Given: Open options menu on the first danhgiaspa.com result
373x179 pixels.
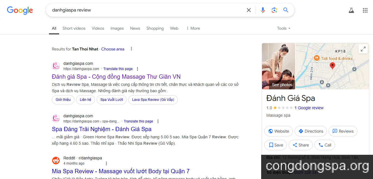Looking at the screenshot, I should [x=137, y=69].
